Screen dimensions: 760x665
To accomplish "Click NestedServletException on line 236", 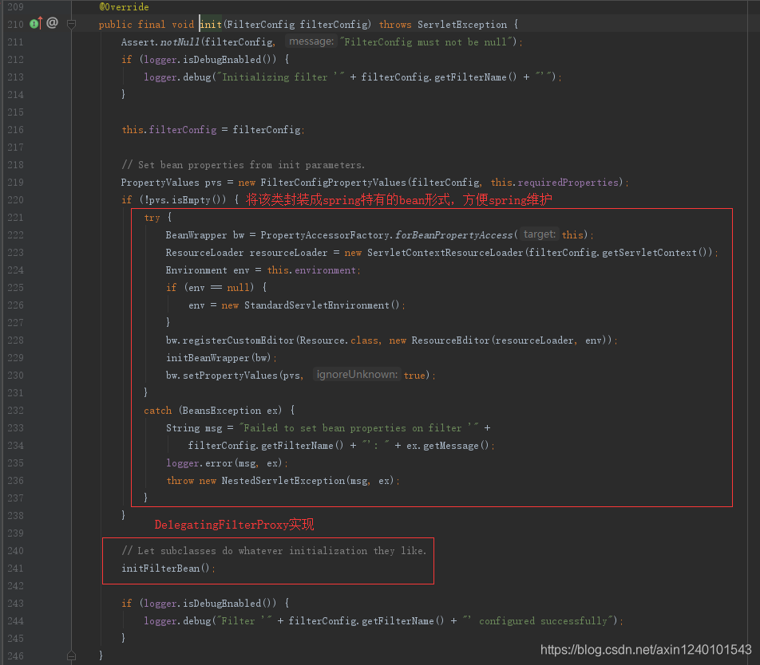I will (x=283, y=481).
